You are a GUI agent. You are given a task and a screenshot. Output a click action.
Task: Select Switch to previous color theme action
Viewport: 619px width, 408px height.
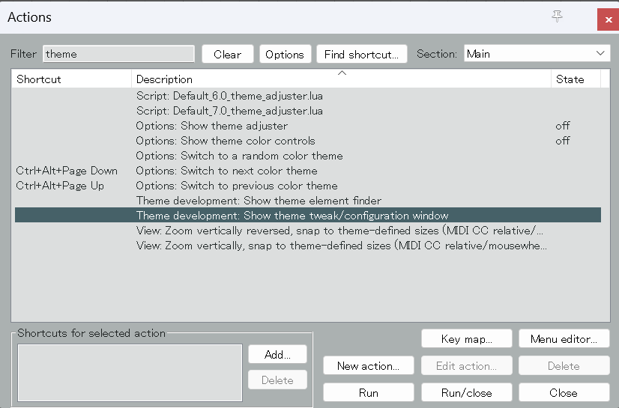(308, 186)
